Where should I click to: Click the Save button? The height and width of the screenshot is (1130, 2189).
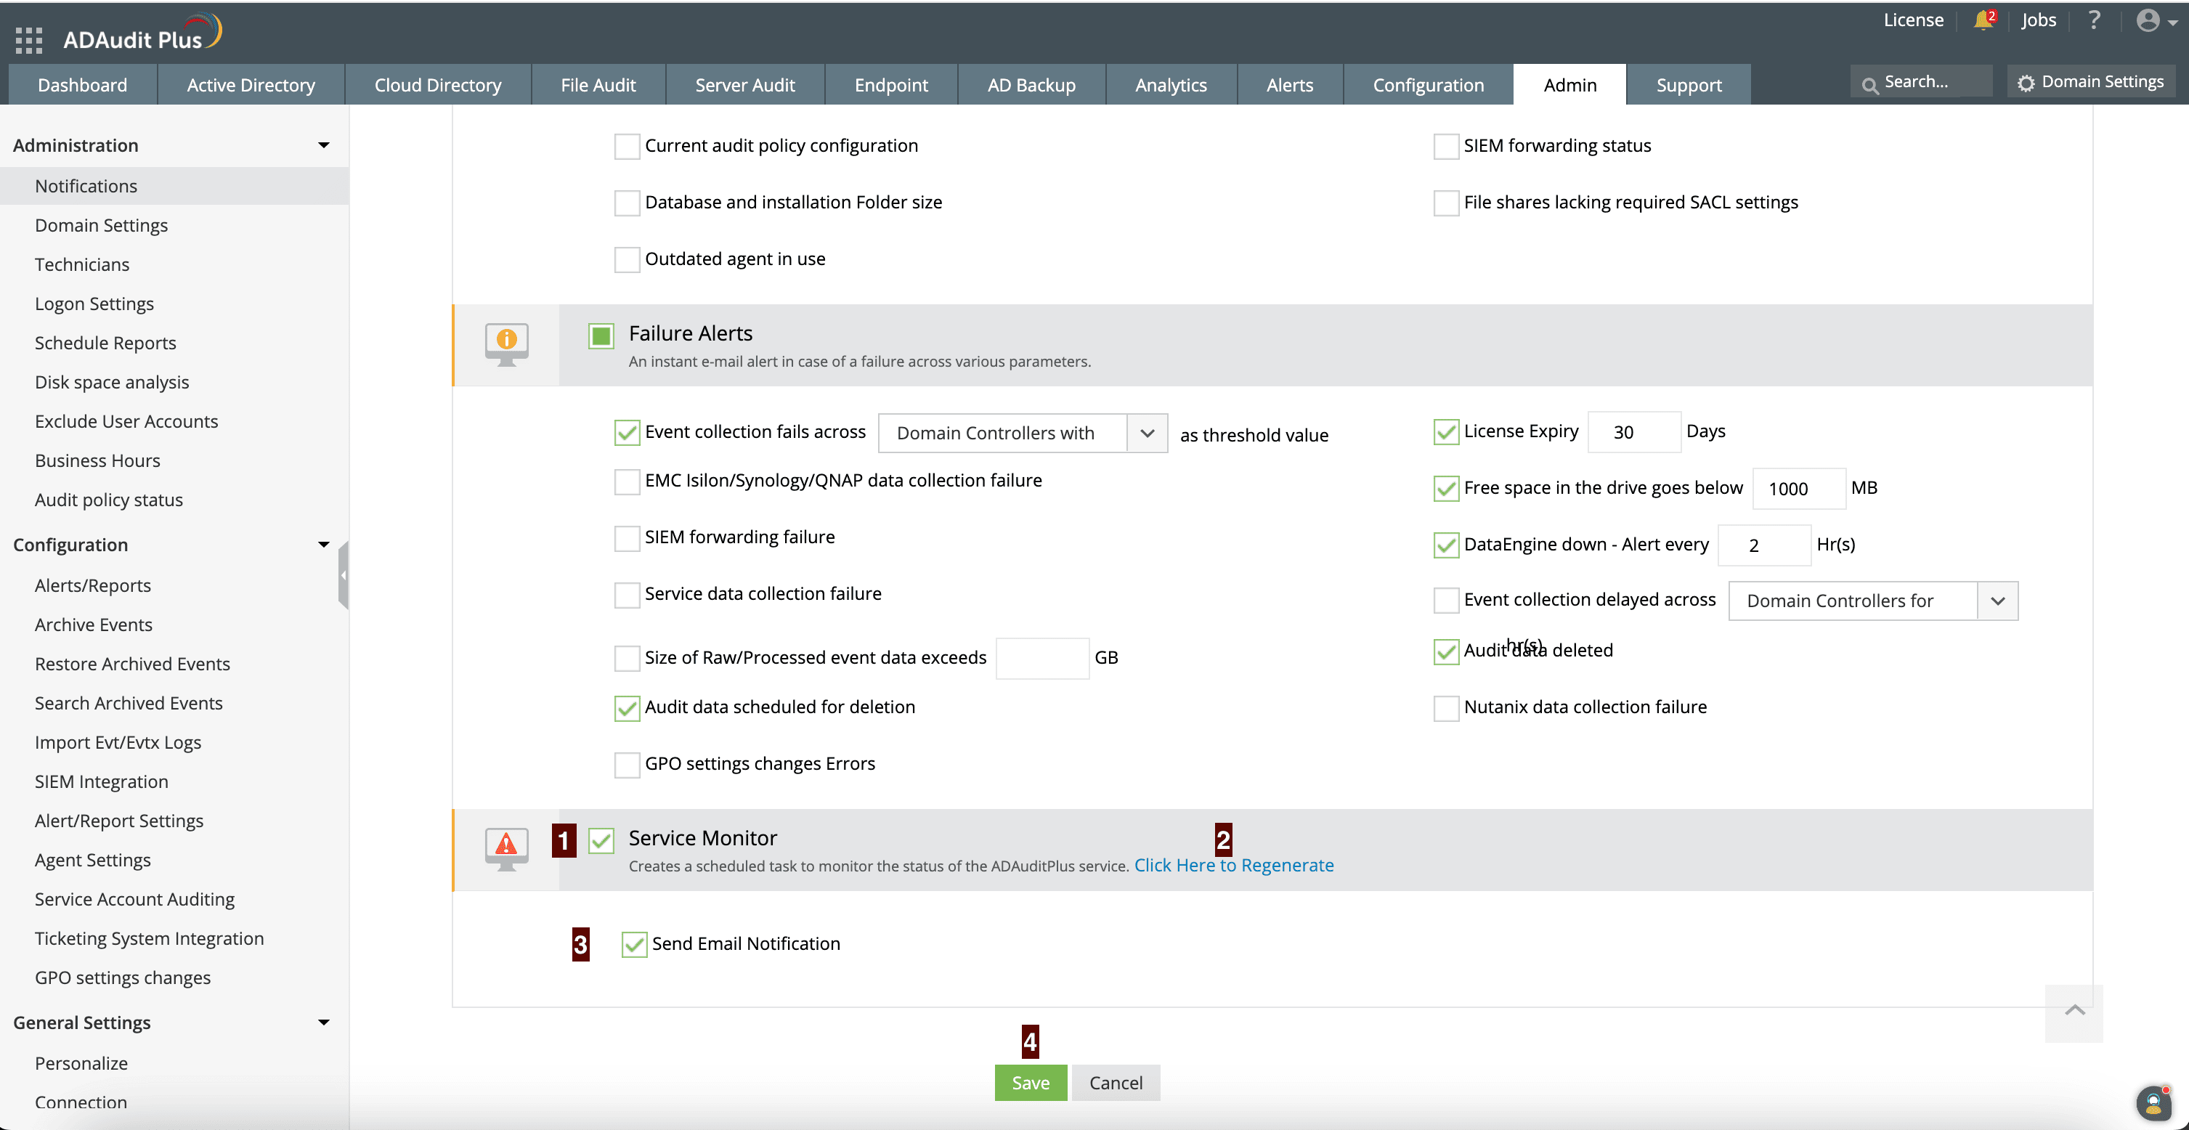[1031, 1084]
